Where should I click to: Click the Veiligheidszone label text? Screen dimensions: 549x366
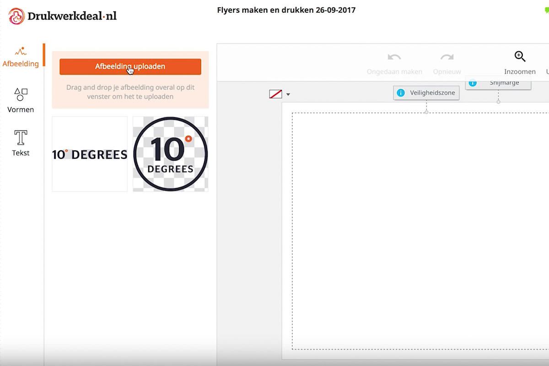[x=432, y=93]
